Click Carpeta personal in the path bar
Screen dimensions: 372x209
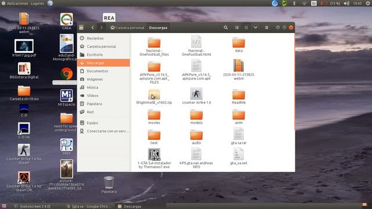click(127, 28)
